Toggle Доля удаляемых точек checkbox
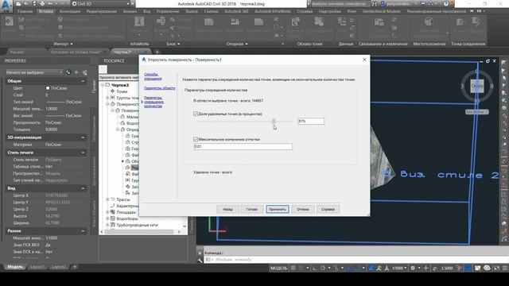 coord(196,114)
